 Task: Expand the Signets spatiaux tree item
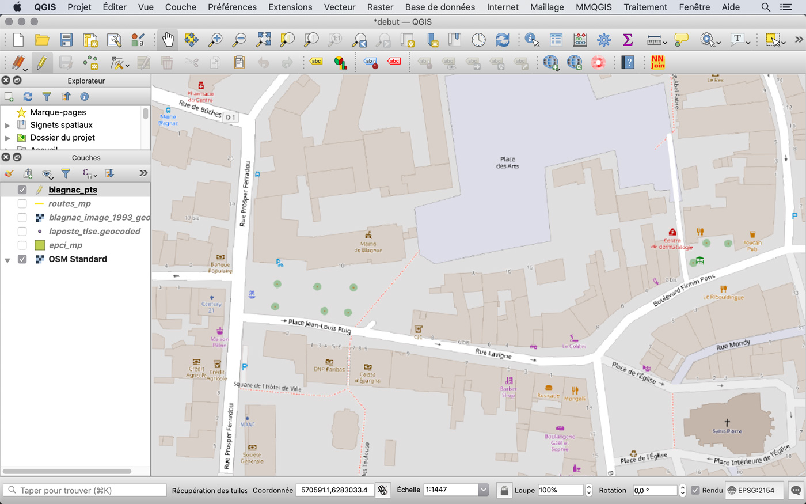(7, 125)
